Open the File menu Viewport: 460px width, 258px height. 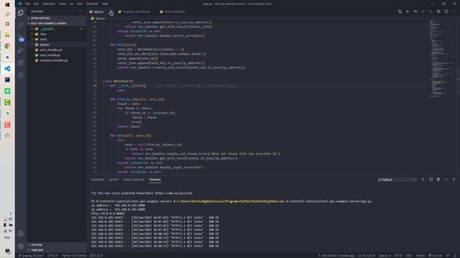pos(27,4)
